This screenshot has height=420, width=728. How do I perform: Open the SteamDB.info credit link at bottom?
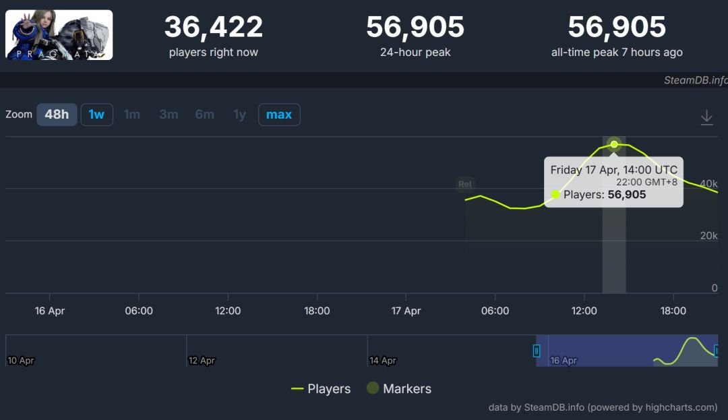603,407
